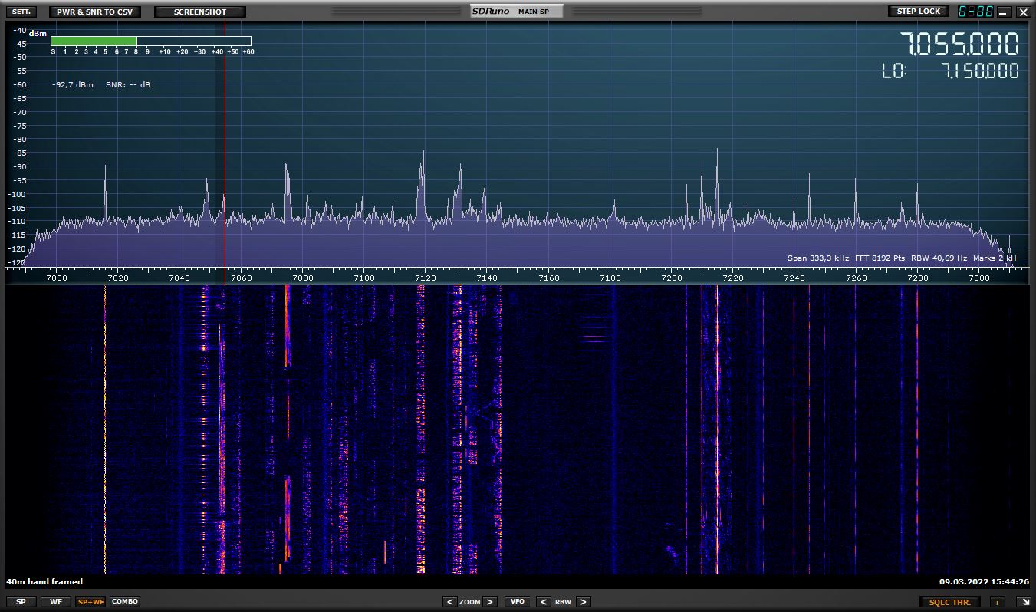1036x612 pixels.
Task: Click the FFT 8192 Pts readout
Action: [880, 258]
